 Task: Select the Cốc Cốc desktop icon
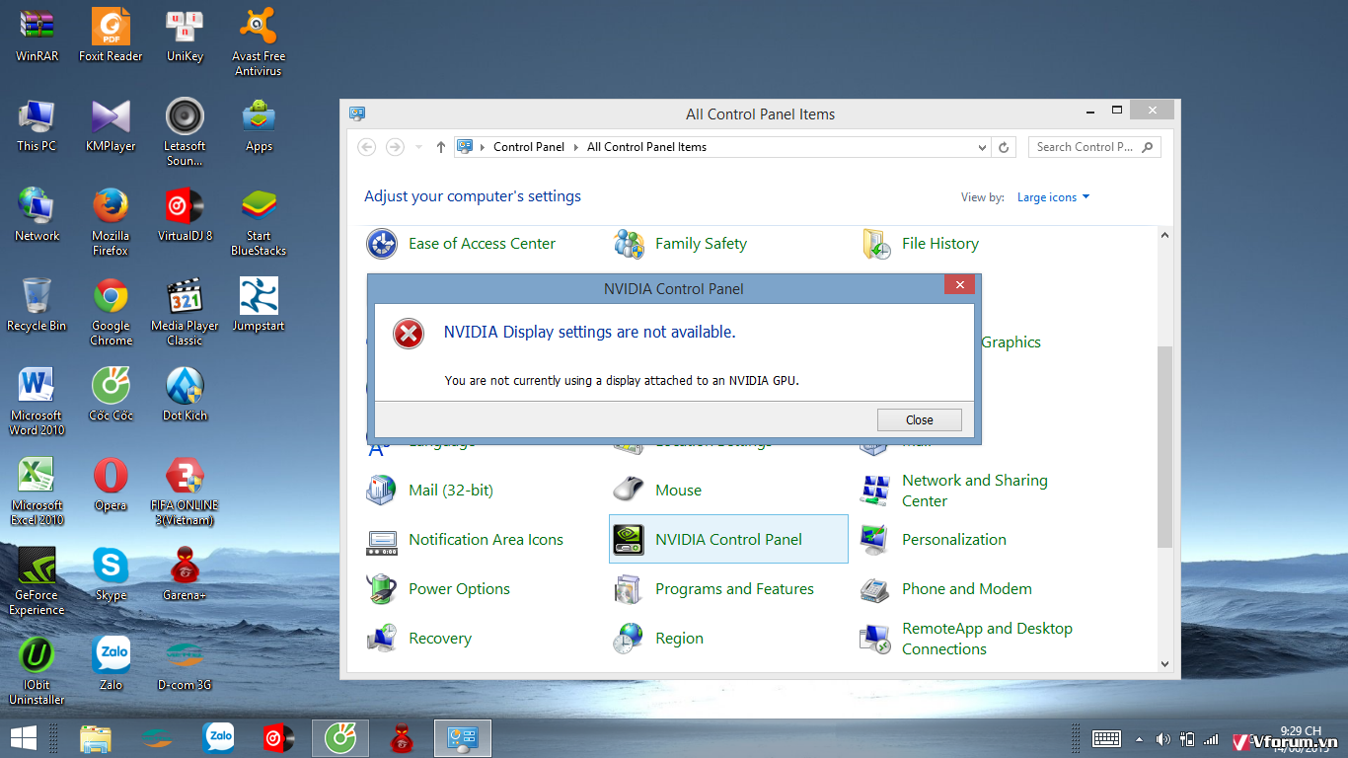point(111,395)
